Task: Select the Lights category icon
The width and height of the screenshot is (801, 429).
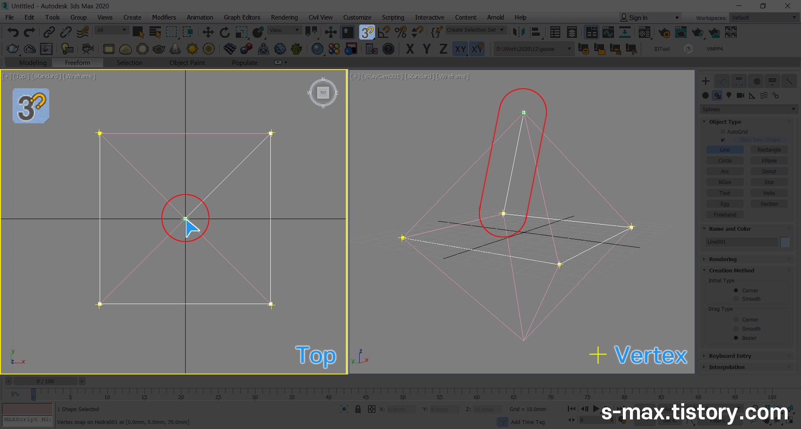Action: click(x=729, y=95)
